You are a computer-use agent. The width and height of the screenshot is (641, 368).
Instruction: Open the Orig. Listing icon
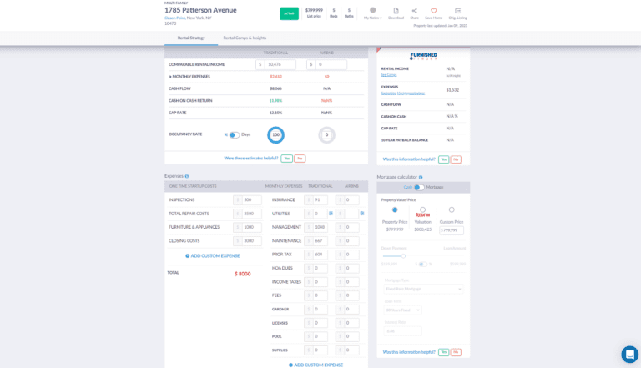(457, 11)
